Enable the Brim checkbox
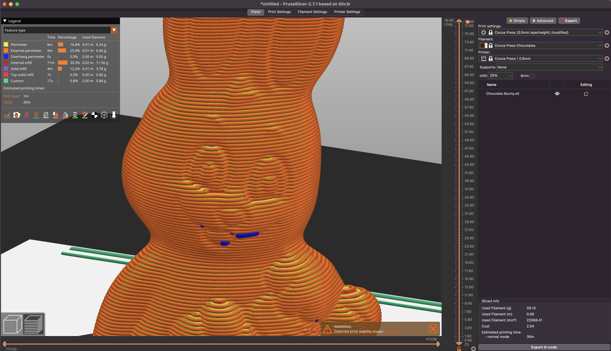The height and width of the screenshot is (351, 611). point(532,75)
